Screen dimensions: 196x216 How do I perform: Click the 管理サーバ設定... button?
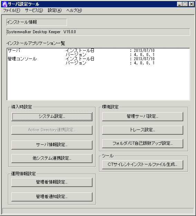coord(143,117)
